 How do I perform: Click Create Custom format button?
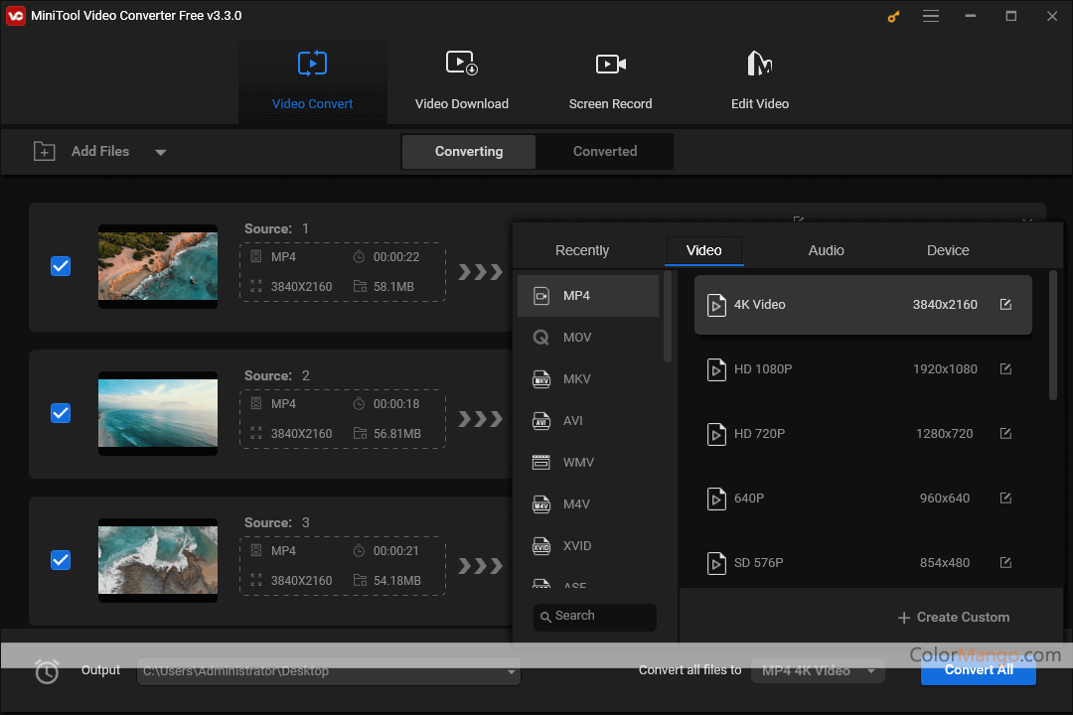pos(953,618)
